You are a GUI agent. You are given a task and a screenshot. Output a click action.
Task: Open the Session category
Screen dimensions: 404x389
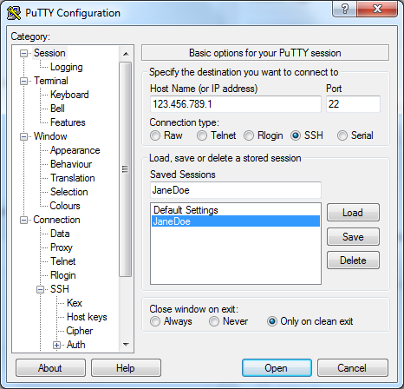tap(49, 53)
